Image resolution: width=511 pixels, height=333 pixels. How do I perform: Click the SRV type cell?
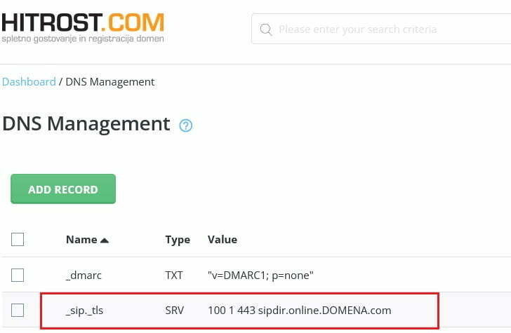[175, 310]
